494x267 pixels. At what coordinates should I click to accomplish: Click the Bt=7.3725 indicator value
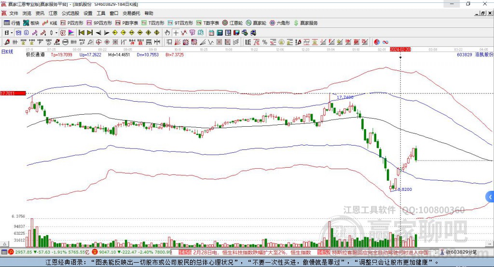click(x=175, y=54)
